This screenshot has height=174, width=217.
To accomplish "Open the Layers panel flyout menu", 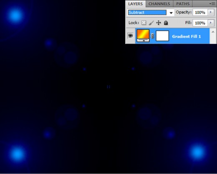I will [x=212, y=4].
